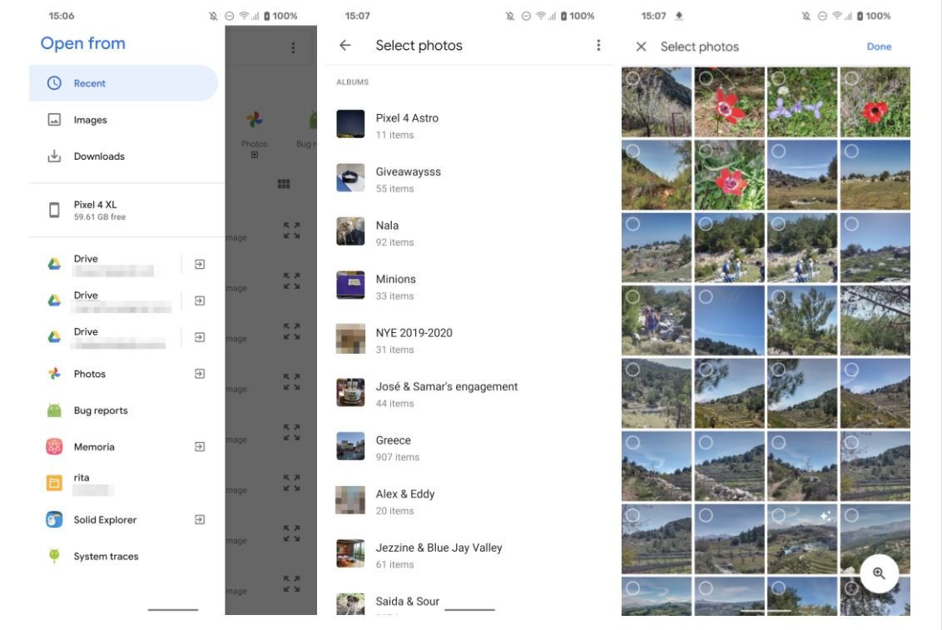Tap the magnifier zoom floating button

[x=879, y=573]
